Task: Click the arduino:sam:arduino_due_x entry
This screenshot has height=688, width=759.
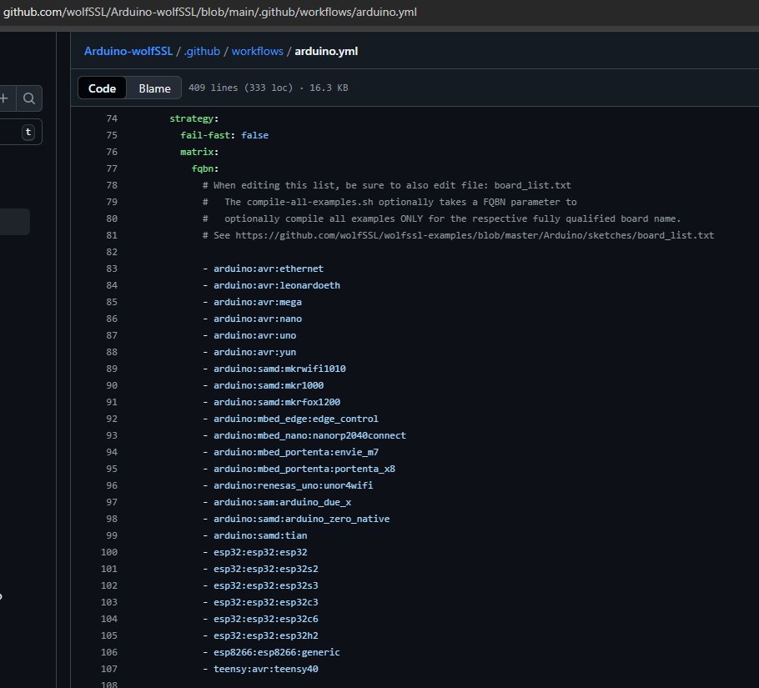Action: coord(283,502)
